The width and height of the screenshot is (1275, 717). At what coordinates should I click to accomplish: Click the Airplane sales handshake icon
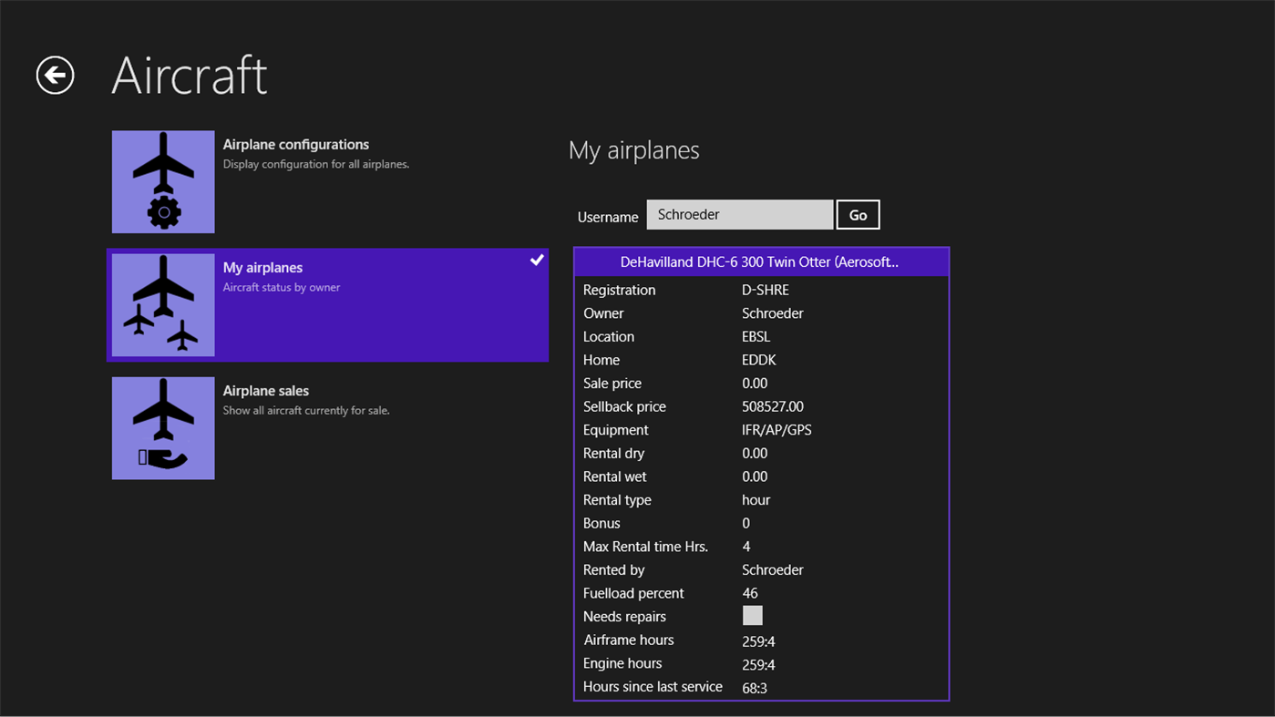click(162, 427)
